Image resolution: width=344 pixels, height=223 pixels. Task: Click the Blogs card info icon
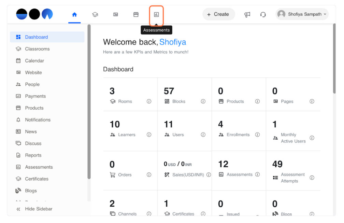click(x=312, y=214)
